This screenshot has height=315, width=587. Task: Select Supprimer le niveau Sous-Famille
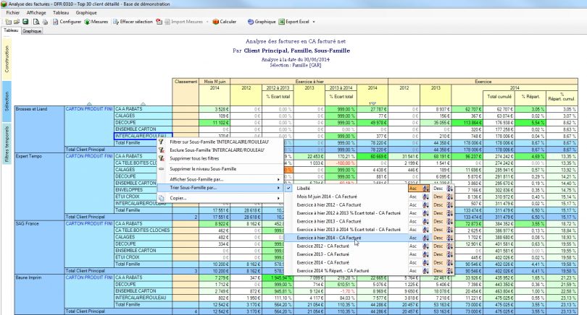220,168
